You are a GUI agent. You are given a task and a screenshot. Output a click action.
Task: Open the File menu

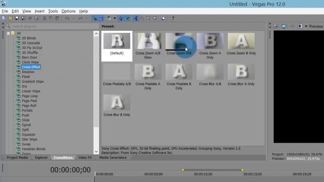click(x=5, y=11)
